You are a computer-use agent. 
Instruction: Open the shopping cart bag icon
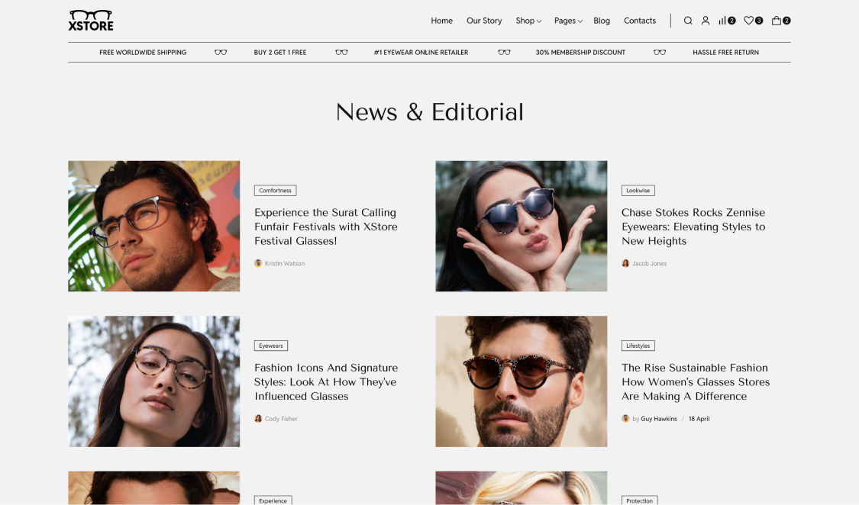click(777, 21)
